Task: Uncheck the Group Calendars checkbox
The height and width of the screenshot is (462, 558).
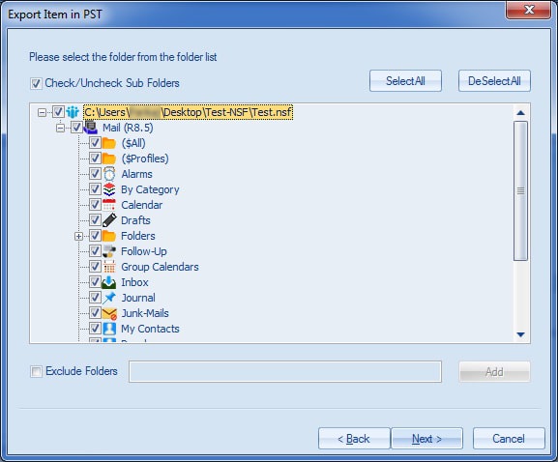Action: [95, 267]
